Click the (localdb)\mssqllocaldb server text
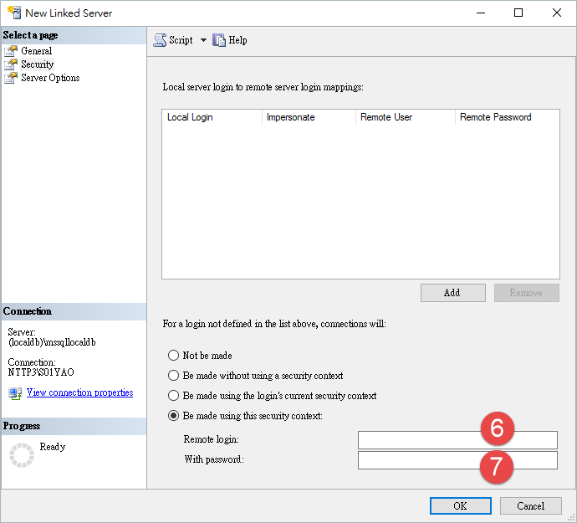The width and height of the screenshot is (577, 523). tap(52, 342)
